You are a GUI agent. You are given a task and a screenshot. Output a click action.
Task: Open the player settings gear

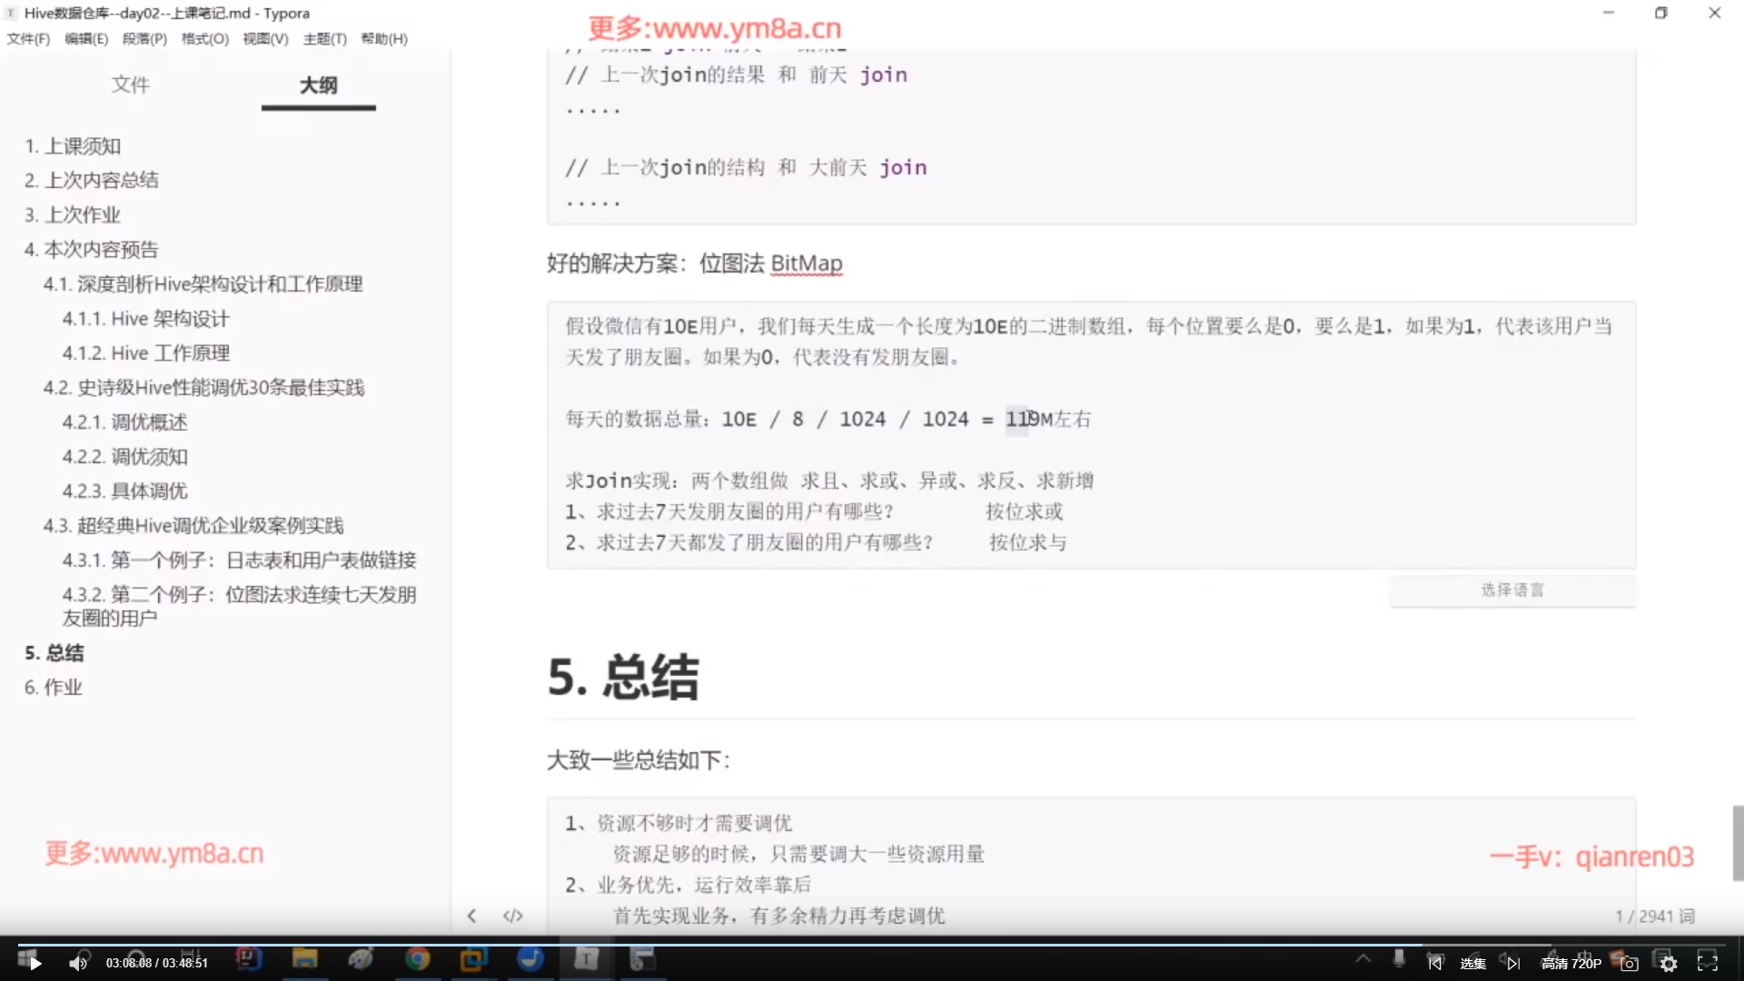(1669, 964)
